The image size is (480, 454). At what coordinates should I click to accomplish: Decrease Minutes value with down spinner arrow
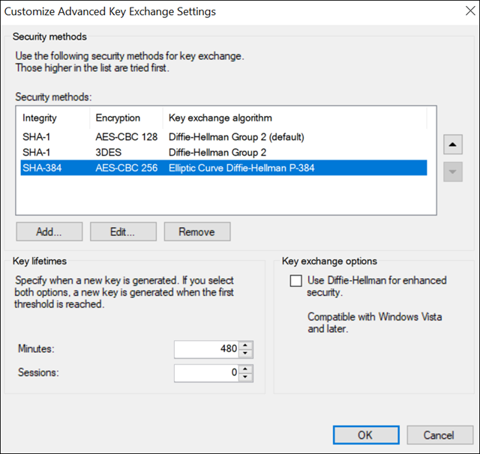point(245,353)
